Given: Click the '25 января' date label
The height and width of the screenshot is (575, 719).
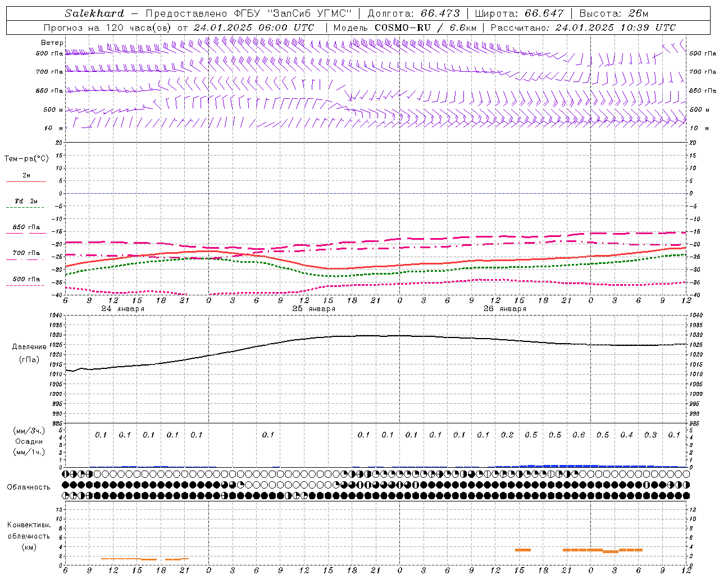Looking at the screenshot, I should (x=314, y=309).
